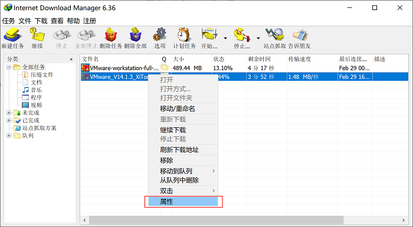Select 音乐 category
The width and height of the screenshot is (413, 227).
pos(36,90)
